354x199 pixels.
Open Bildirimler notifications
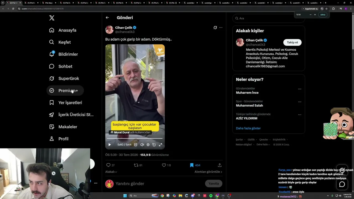pos(63,54)
